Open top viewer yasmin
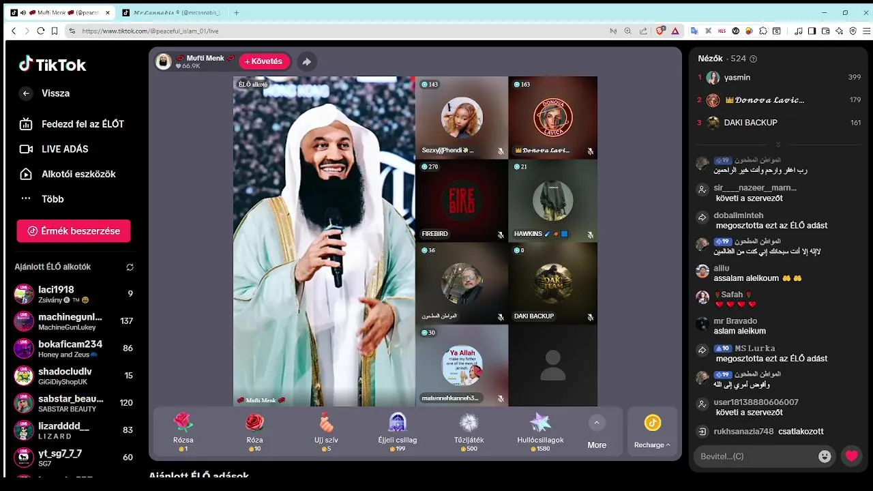This screenshot has width=873, height=491. point(779,78)
